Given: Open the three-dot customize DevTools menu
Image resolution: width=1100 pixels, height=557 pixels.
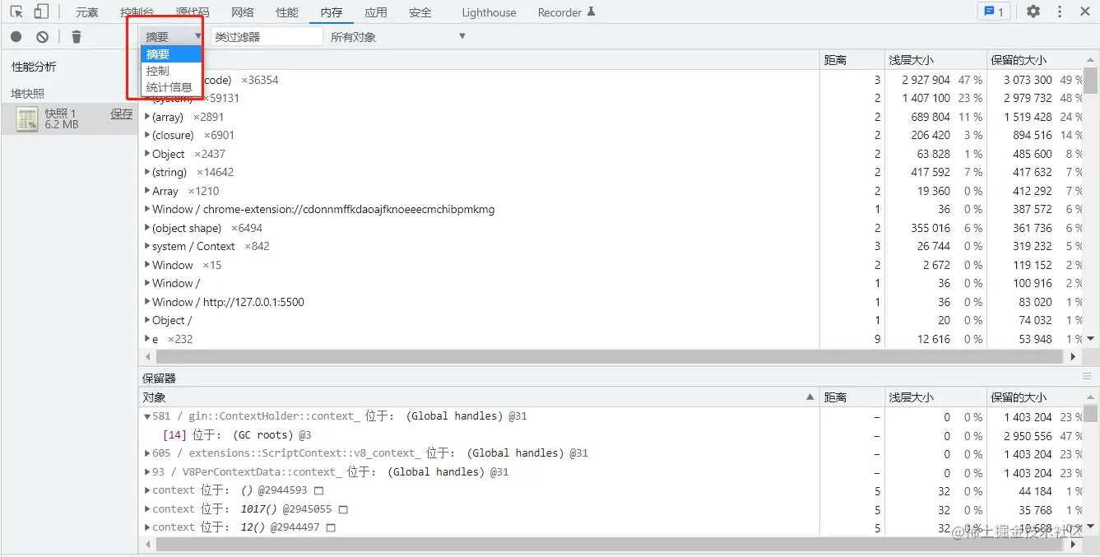Looking at the screenshot, I should pos(1060,12).
